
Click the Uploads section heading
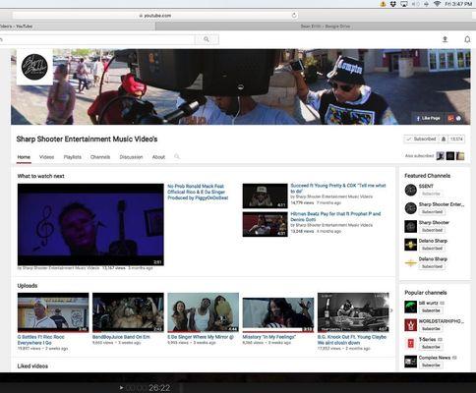click(x=28, y=286)
